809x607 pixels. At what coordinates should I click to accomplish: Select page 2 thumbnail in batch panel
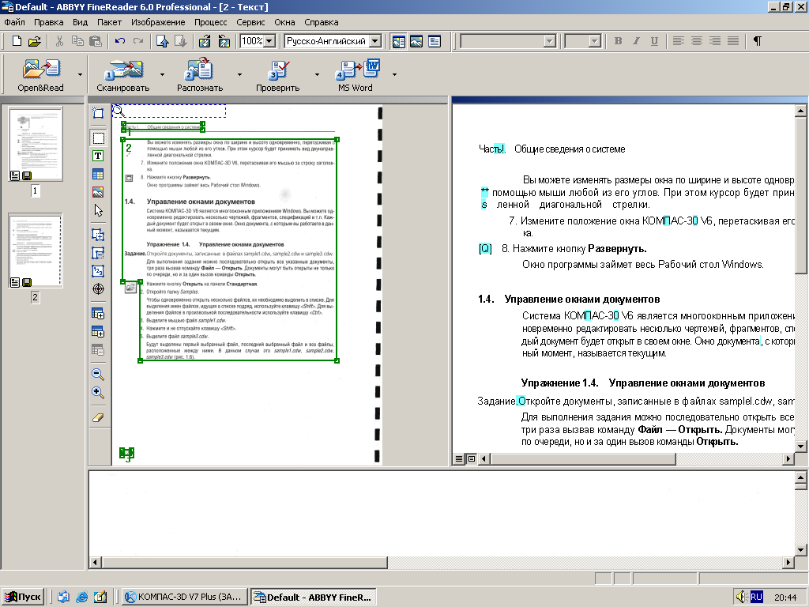tap(35, 251)
